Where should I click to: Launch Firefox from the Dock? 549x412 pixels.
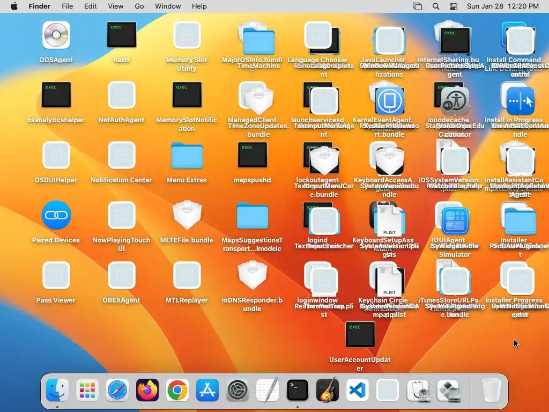(147, 390)
